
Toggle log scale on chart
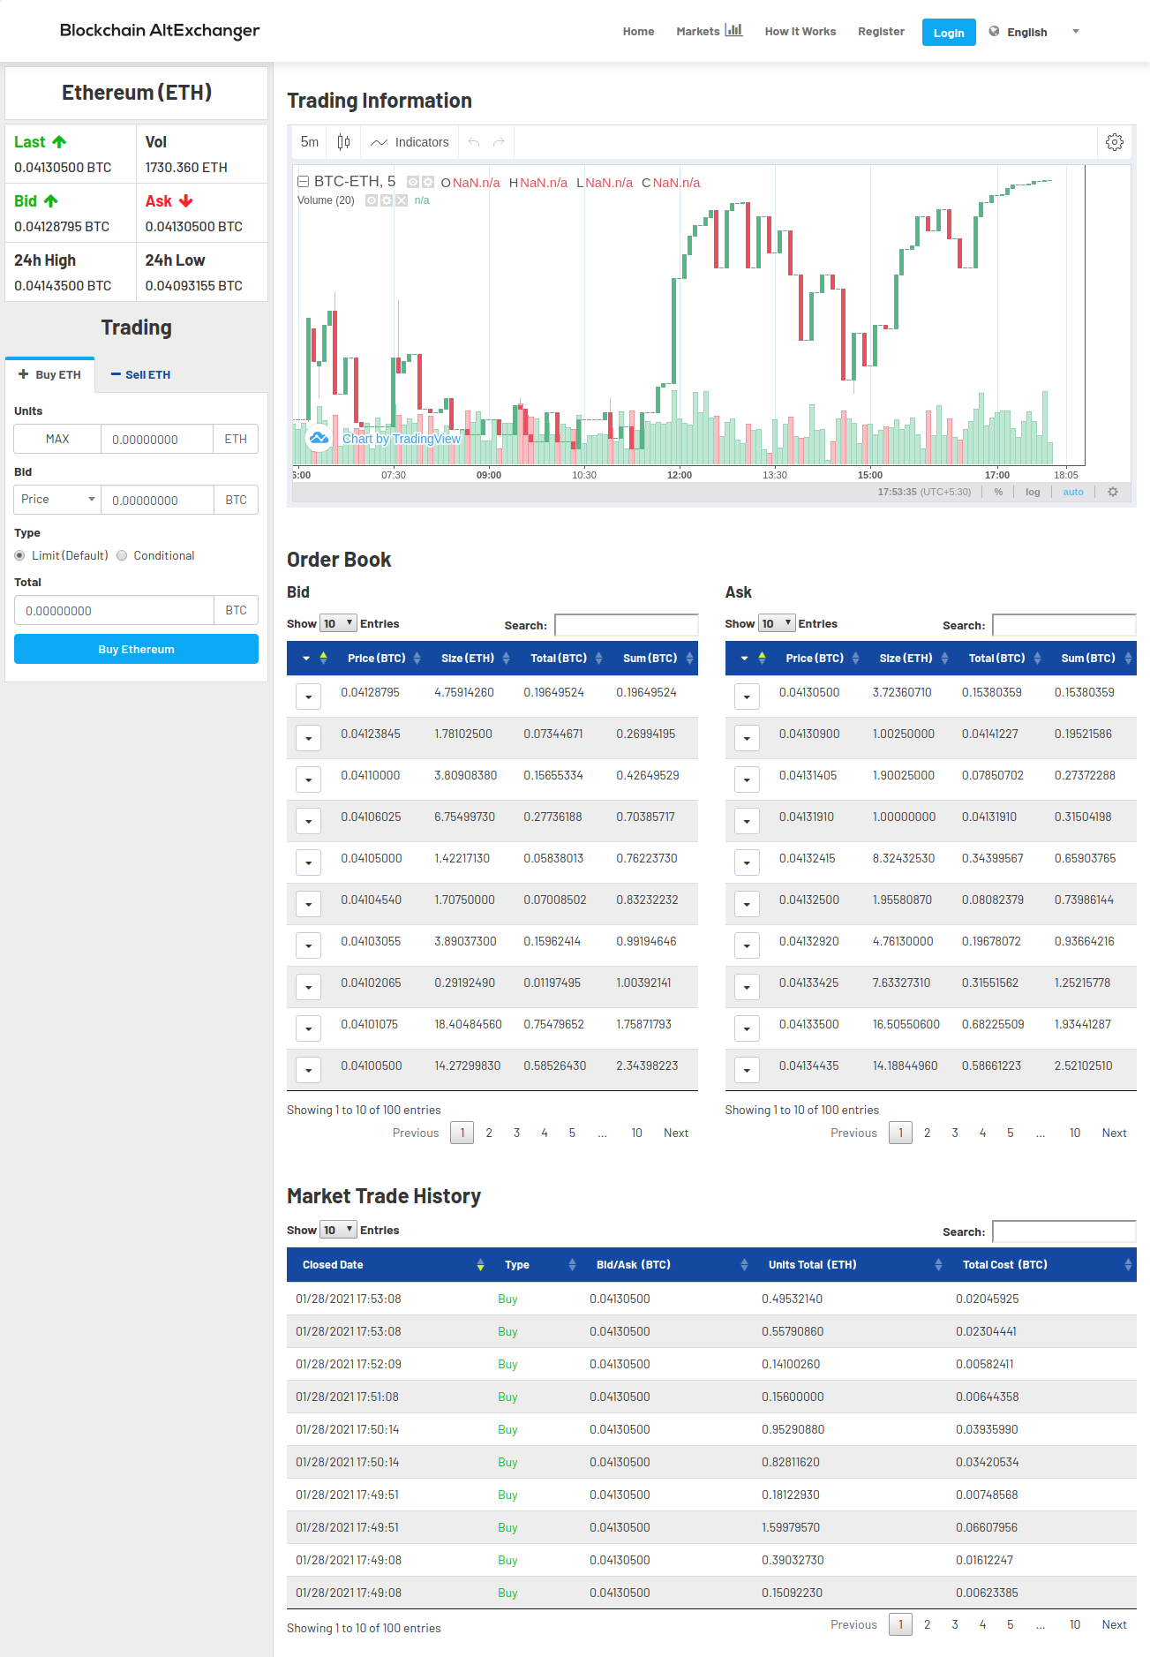coord(1033,492)
